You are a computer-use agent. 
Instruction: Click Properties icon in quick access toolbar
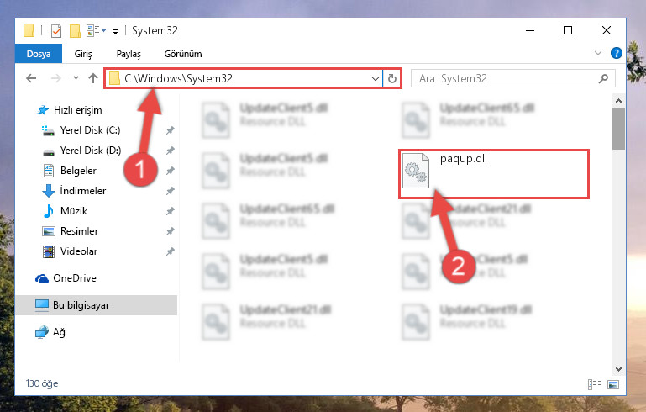pos(56,31)
